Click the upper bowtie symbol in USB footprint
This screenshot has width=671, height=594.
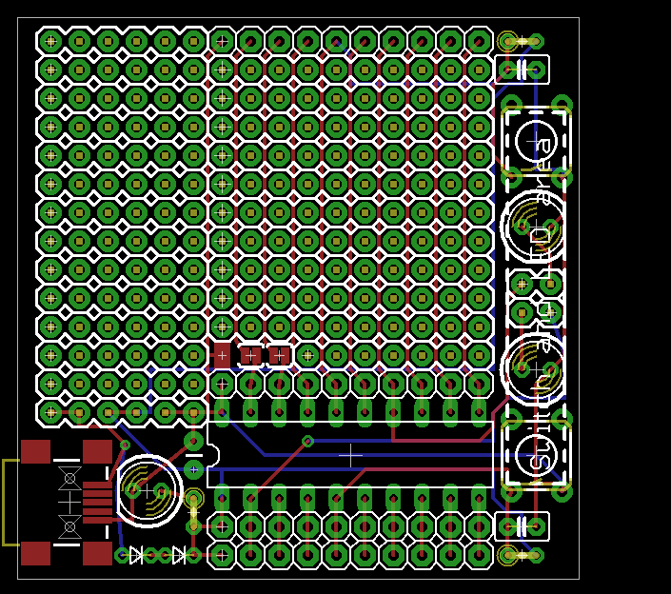[x=70, y=479]
